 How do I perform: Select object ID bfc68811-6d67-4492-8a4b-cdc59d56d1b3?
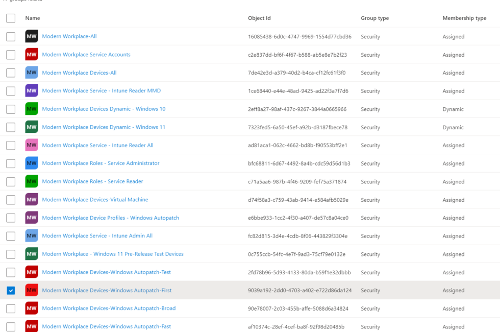tap(299, 163)
